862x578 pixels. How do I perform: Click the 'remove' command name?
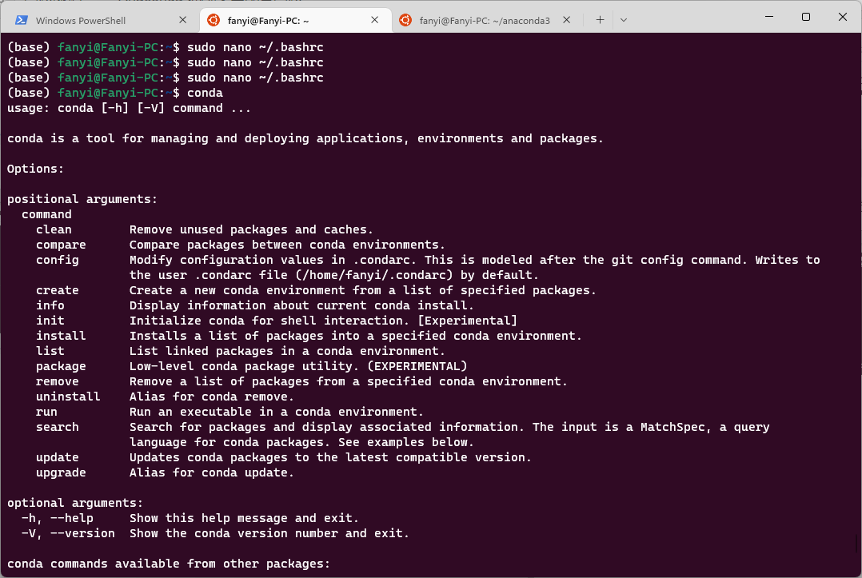click(x=58, y=381)
